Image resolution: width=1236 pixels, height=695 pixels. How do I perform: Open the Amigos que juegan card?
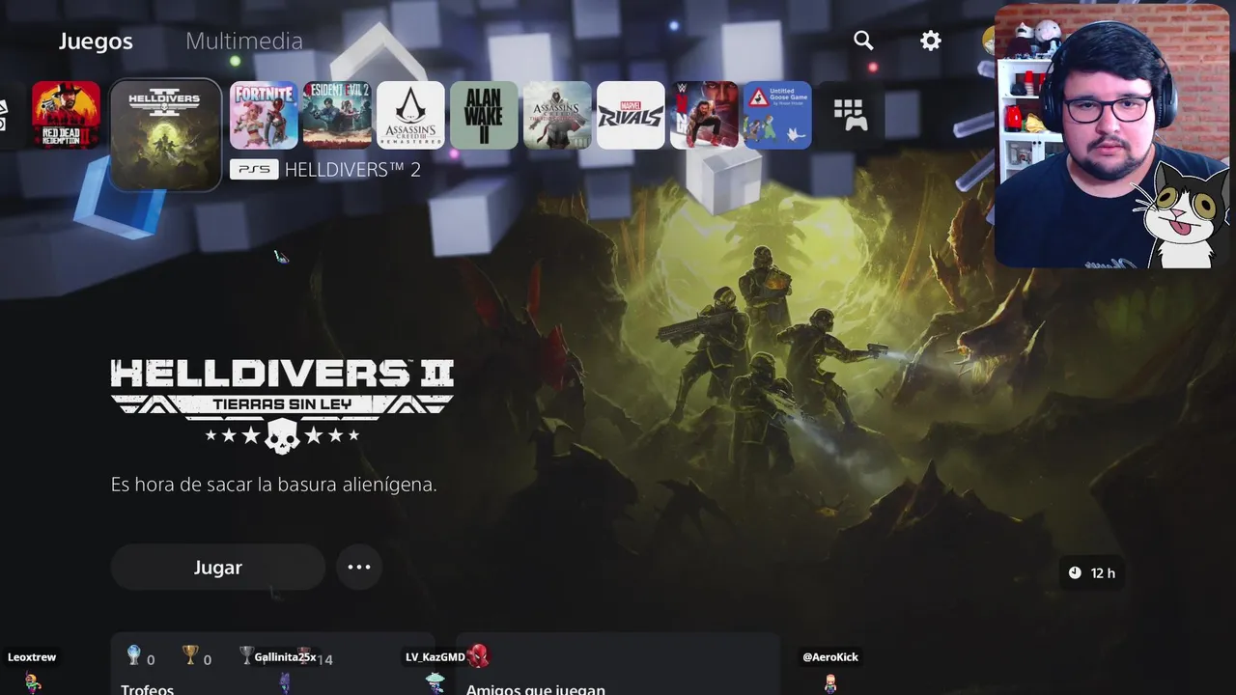tap(618, 664)
